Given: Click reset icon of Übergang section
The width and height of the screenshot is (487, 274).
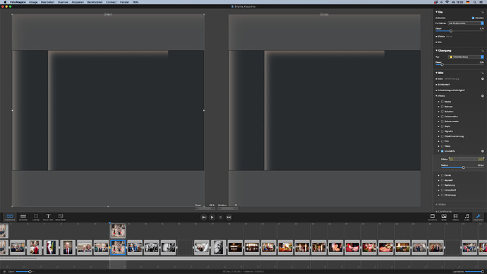Looking at the screenshot, I should (x=482, y=51).
